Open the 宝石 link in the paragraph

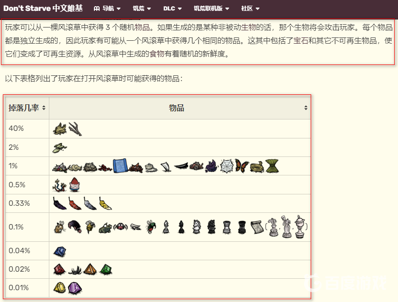tap(301, 41)
